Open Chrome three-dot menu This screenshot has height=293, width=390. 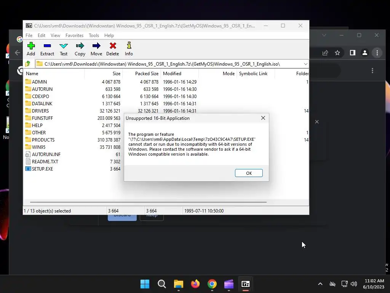tap(377, 53)
